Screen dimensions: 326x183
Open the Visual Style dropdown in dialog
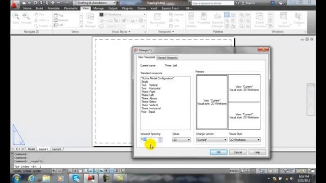(244, 140)
